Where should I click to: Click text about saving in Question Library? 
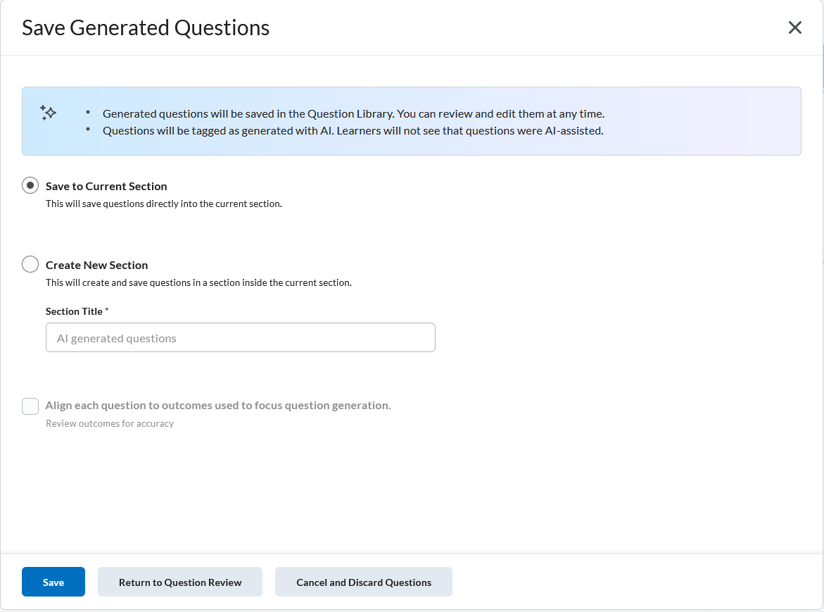click(353, 113)
